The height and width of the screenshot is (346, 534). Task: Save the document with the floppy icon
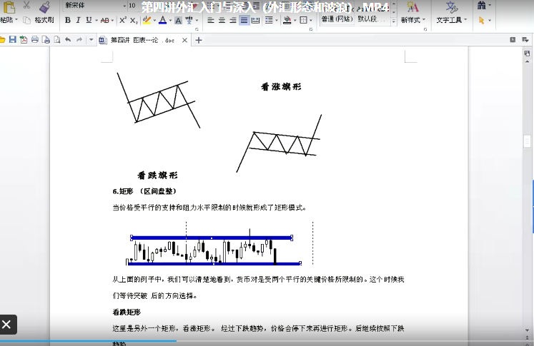click(x=13, y=40)
